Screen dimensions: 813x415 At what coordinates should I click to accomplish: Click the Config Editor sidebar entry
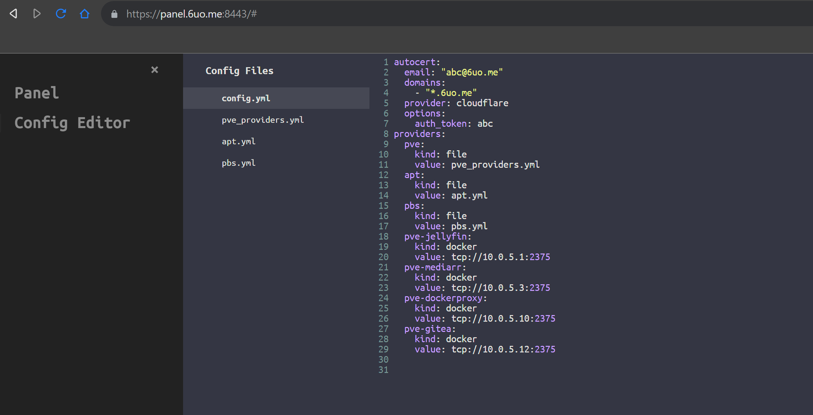72,123
